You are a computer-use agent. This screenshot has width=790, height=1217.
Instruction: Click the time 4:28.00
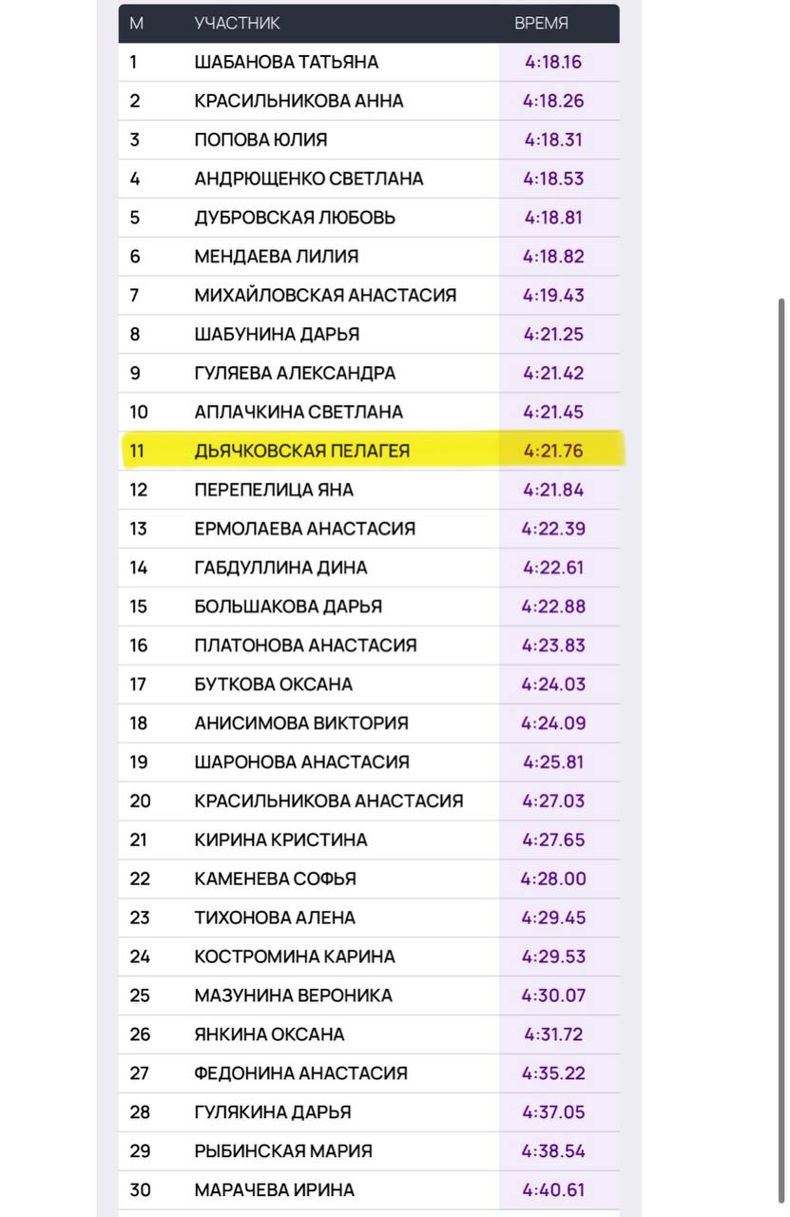click(552, 879)
